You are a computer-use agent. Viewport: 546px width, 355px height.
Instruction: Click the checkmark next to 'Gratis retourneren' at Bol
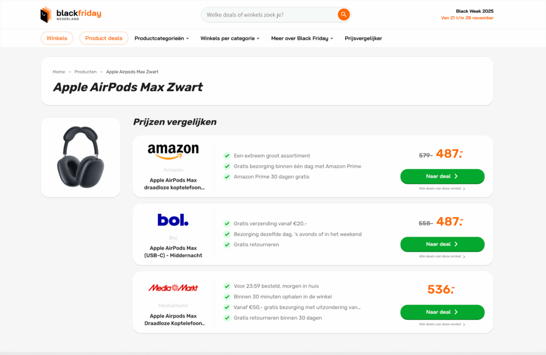point(227,245)
